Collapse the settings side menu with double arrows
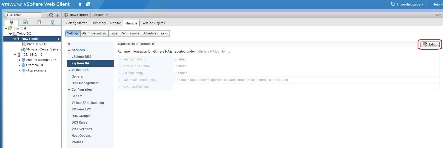This screenshot has width=443, height=148. click(x=69, y=44)
